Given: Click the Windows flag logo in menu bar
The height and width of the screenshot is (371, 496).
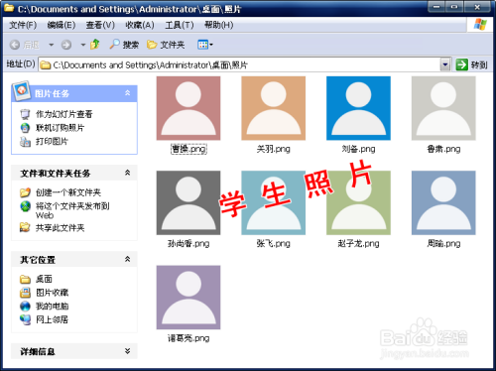Looking at the screenshot, I should tap(480, 25).
